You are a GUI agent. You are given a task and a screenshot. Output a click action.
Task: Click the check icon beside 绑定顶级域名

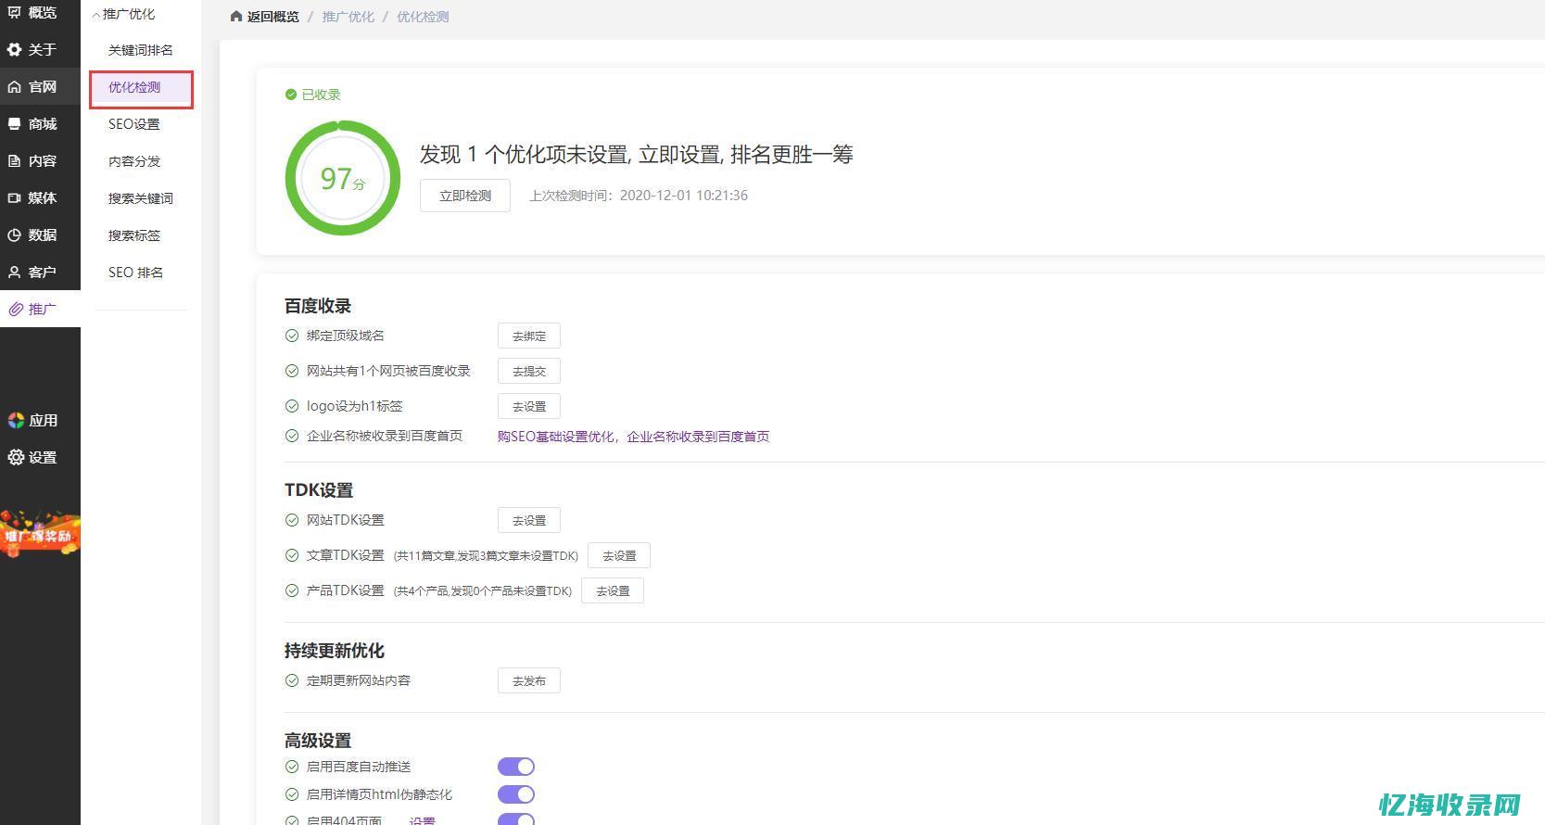tap(292, 336)
